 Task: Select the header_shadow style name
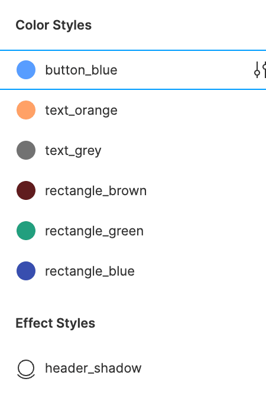93,368
